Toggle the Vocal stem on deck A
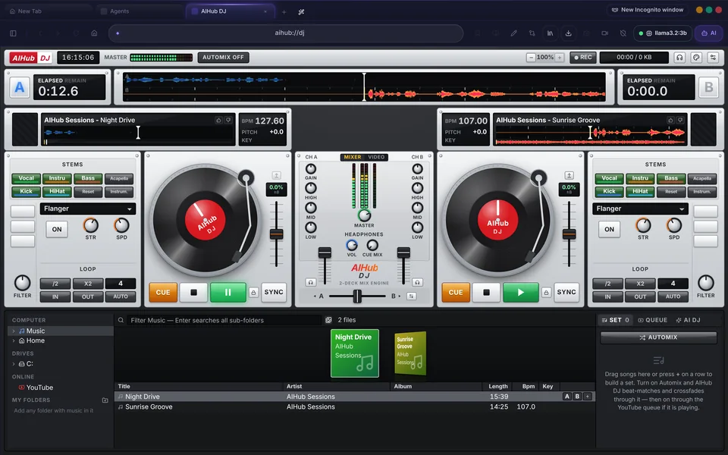The width and height of the screenshot is (728, 455). [x=26, y=178]
